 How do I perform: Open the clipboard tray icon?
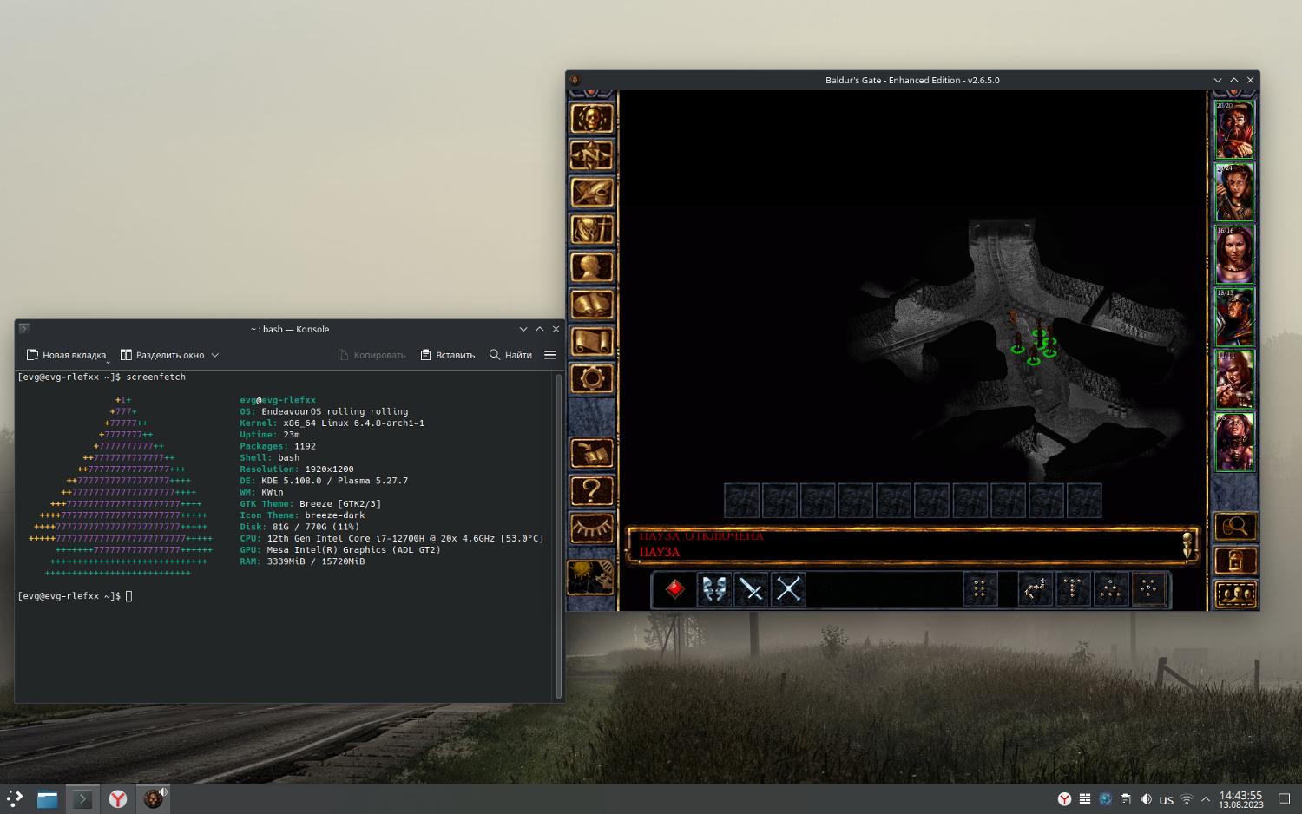1125,799
